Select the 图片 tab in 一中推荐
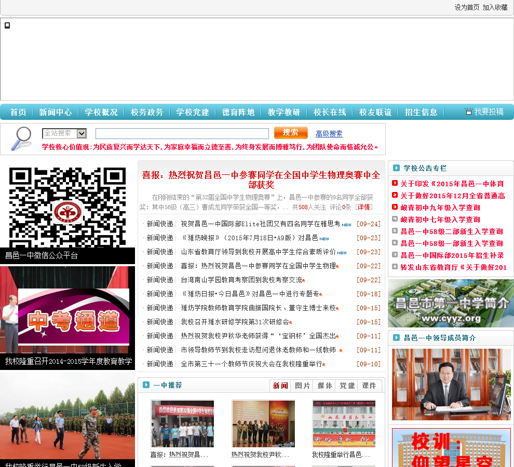Screen dimensions: 514x467 (302, 386)
